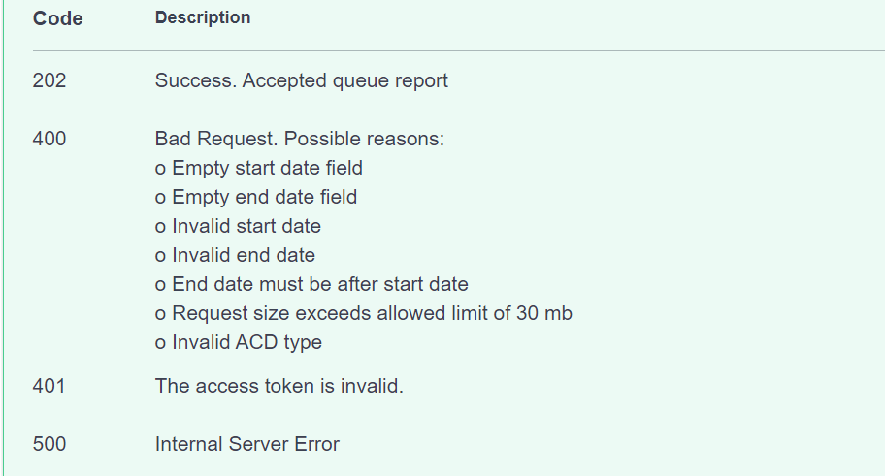
Task: Click the Empty end date field line
Action: [256, 197]
